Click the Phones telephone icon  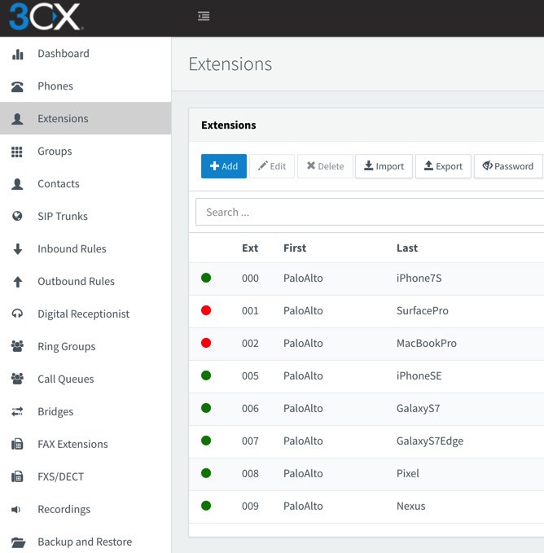coord(17,86)
